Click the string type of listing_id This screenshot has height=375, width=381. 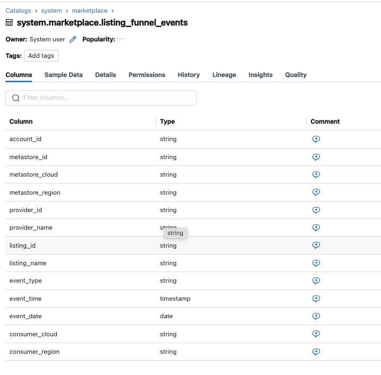point(168,246)
